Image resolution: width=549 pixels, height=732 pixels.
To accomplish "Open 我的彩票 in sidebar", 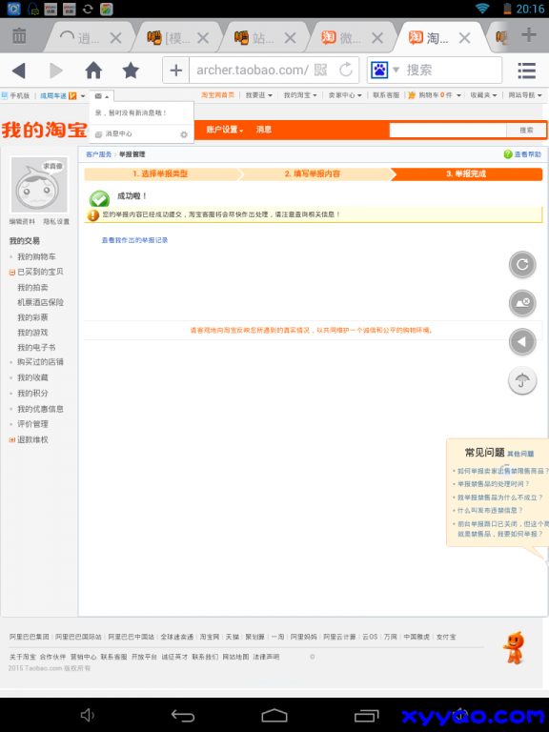I will 32,317.
